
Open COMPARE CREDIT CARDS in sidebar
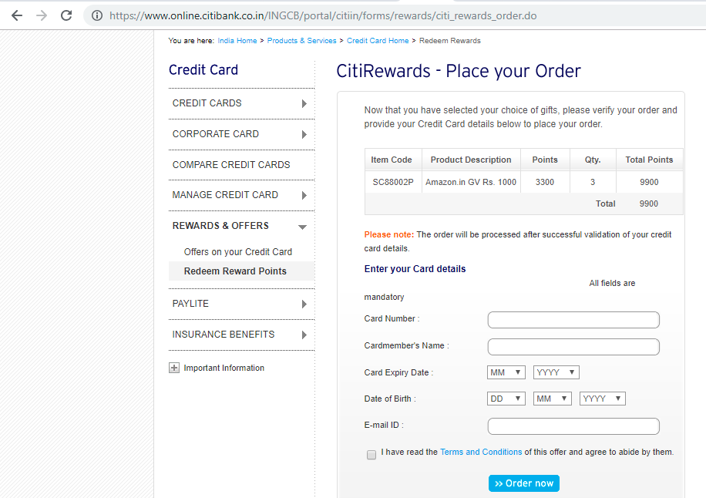[231, 165]
